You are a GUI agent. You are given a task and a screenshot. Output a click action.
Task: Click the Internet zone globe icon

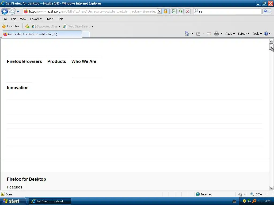198,194
